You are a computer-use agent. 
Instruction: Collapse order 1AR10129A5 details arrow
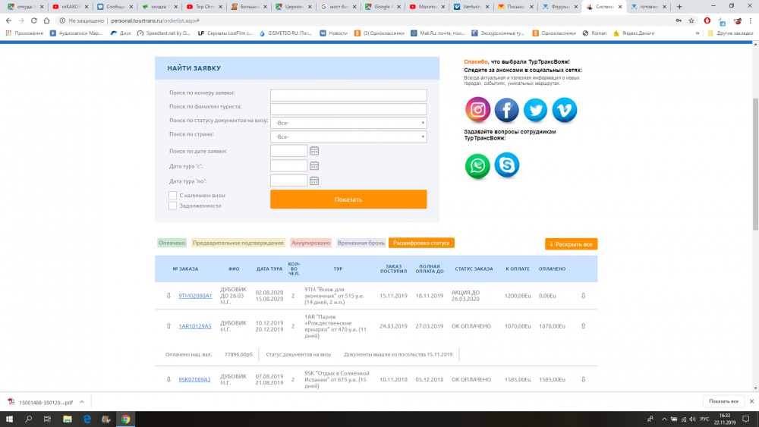pos(168,326)
